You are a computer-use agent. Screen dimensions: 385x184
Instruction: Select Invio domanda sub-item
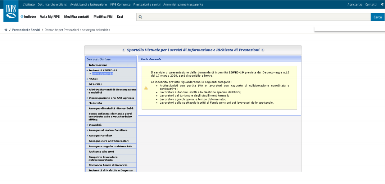pyautogui.click(x=103, y=73)
